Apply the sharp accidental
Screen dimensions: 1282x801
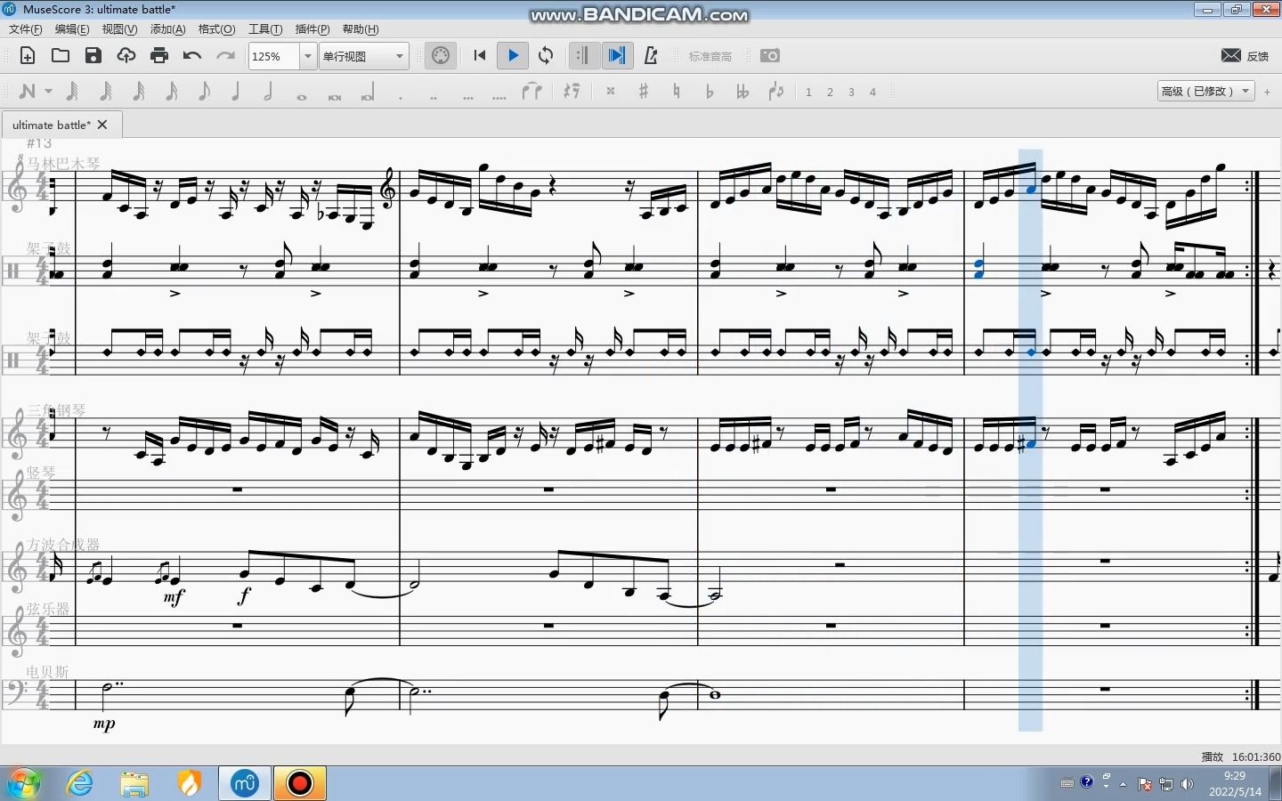click(644, 92)
